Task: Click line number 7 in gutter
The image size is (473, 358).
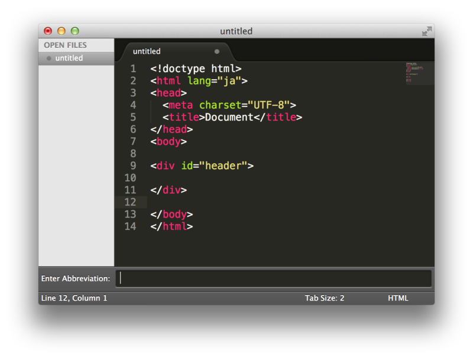Action: (x=133, y=141)
